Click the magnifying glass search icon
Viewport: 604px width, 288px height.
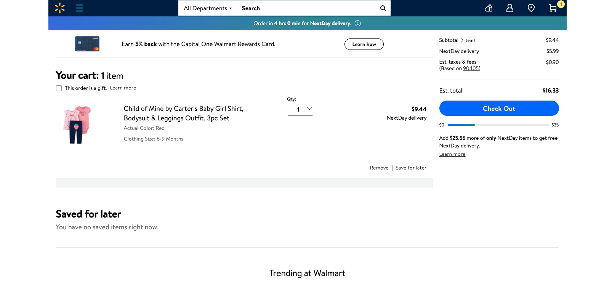pyautogui.click(x=383, y=8)
